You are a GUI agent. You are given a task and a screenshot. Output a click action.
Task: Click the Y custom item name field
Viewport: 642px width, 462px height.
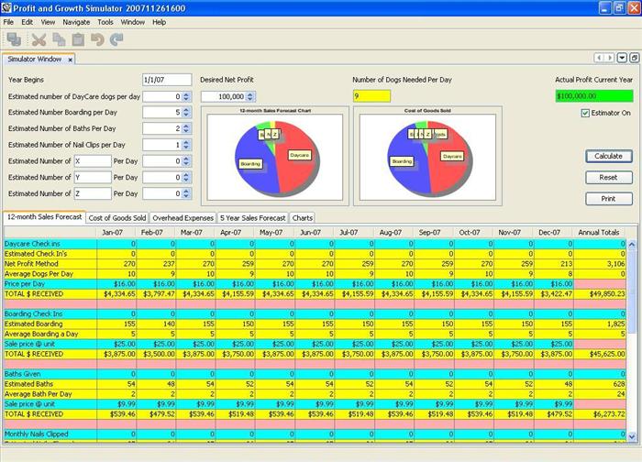(93, 177)
